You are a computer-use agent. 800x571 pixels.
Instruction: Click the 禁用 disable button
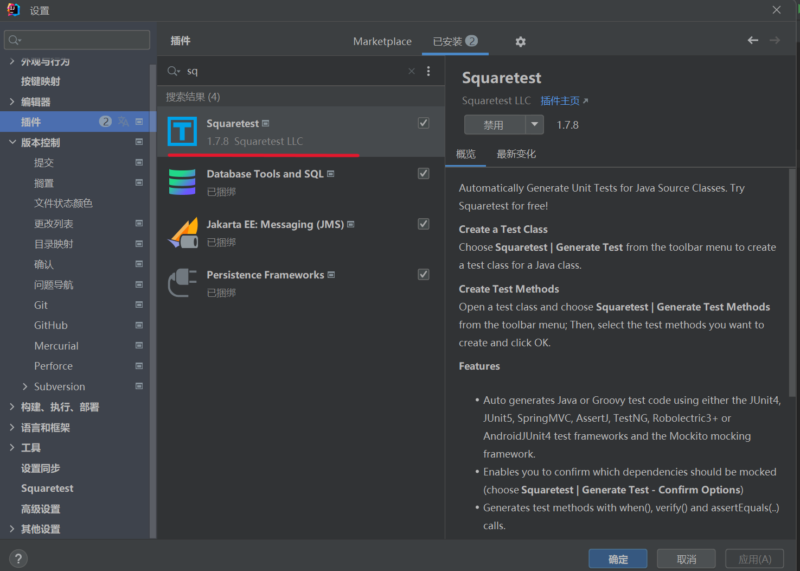point(495,125)
